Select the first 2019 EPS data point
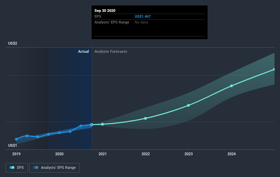The height and width of the screenshot is (177, 280). point(16,139)
